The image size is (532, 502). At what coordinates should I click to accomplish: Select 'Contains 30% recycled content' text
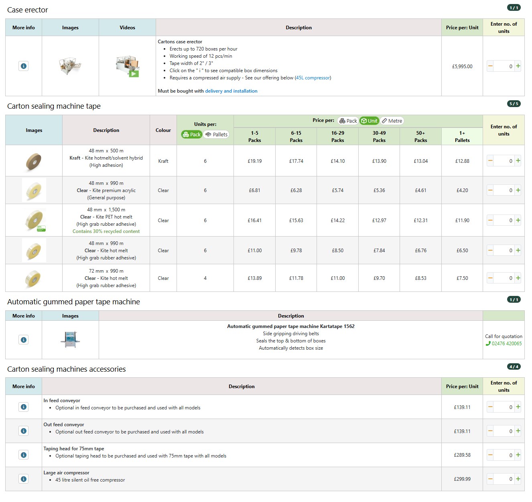106,231
